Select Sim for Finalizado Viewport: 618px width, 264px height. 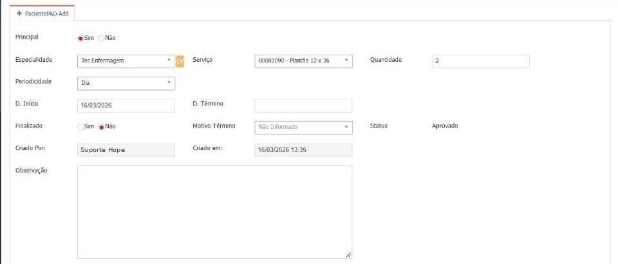pyautogui.click(x=80, y=127)
